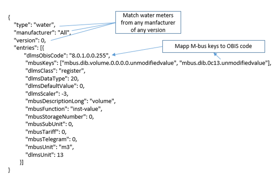Click the "dlmsUnit": 13 line
Image resolution: width=273 pixels, height=176 pixels.
pyautogui.click(x=44, y=155)
